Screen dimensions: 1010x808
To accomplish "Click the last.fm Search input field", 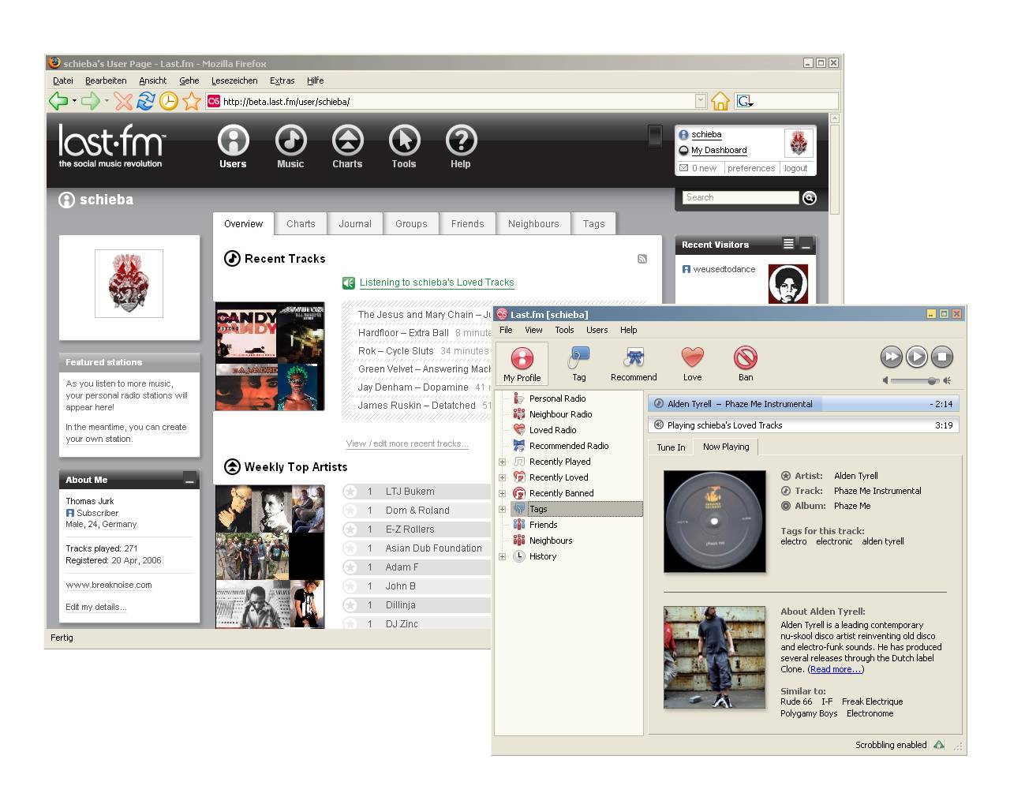I will (x=741, y=198).
